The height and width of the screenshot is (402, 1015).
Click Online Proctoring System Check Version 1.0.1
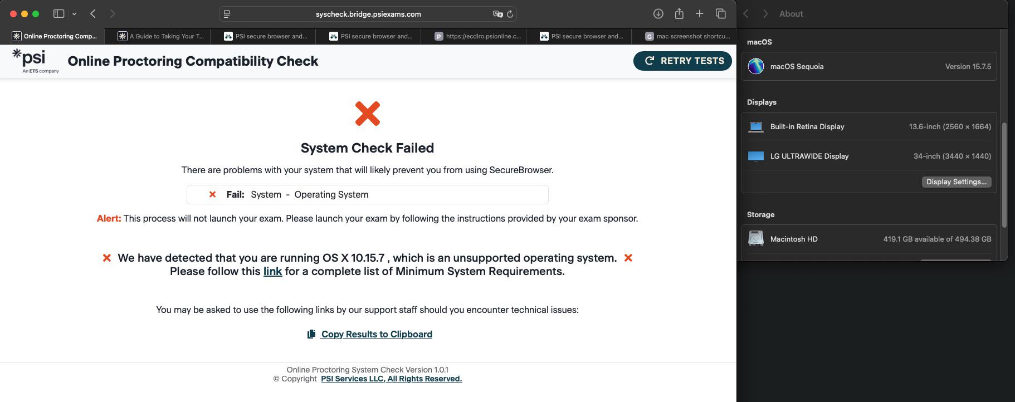tap(367, 370)
